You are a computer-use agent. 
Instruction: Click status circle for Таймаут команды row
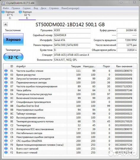coord(6,113)
